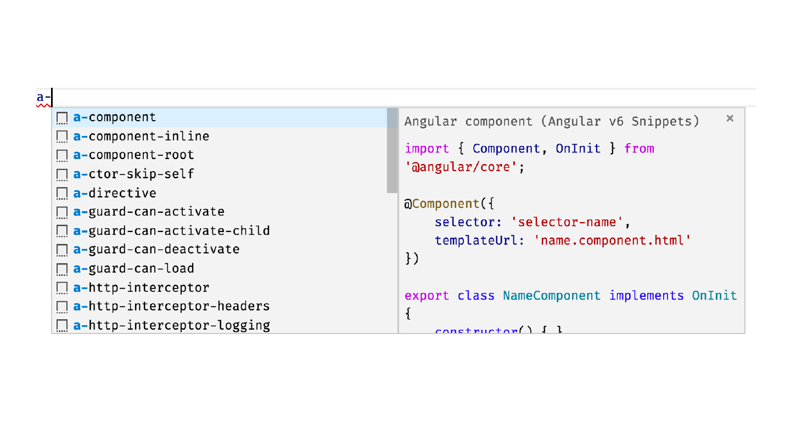785x441 pixels.
Task: Pick the a-ctor-skip-self suggestion
Action: (220, 174)
